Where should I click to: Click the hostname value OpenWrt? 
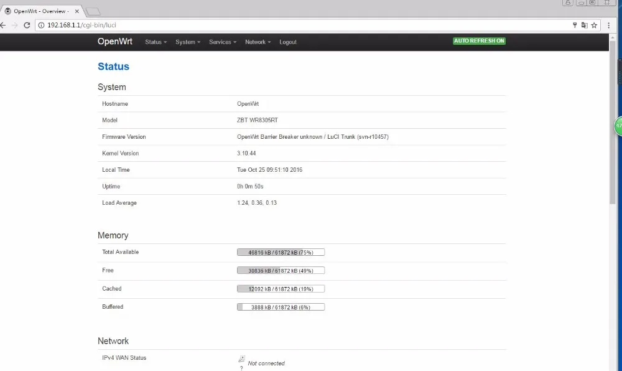click(x=248, y=104)
